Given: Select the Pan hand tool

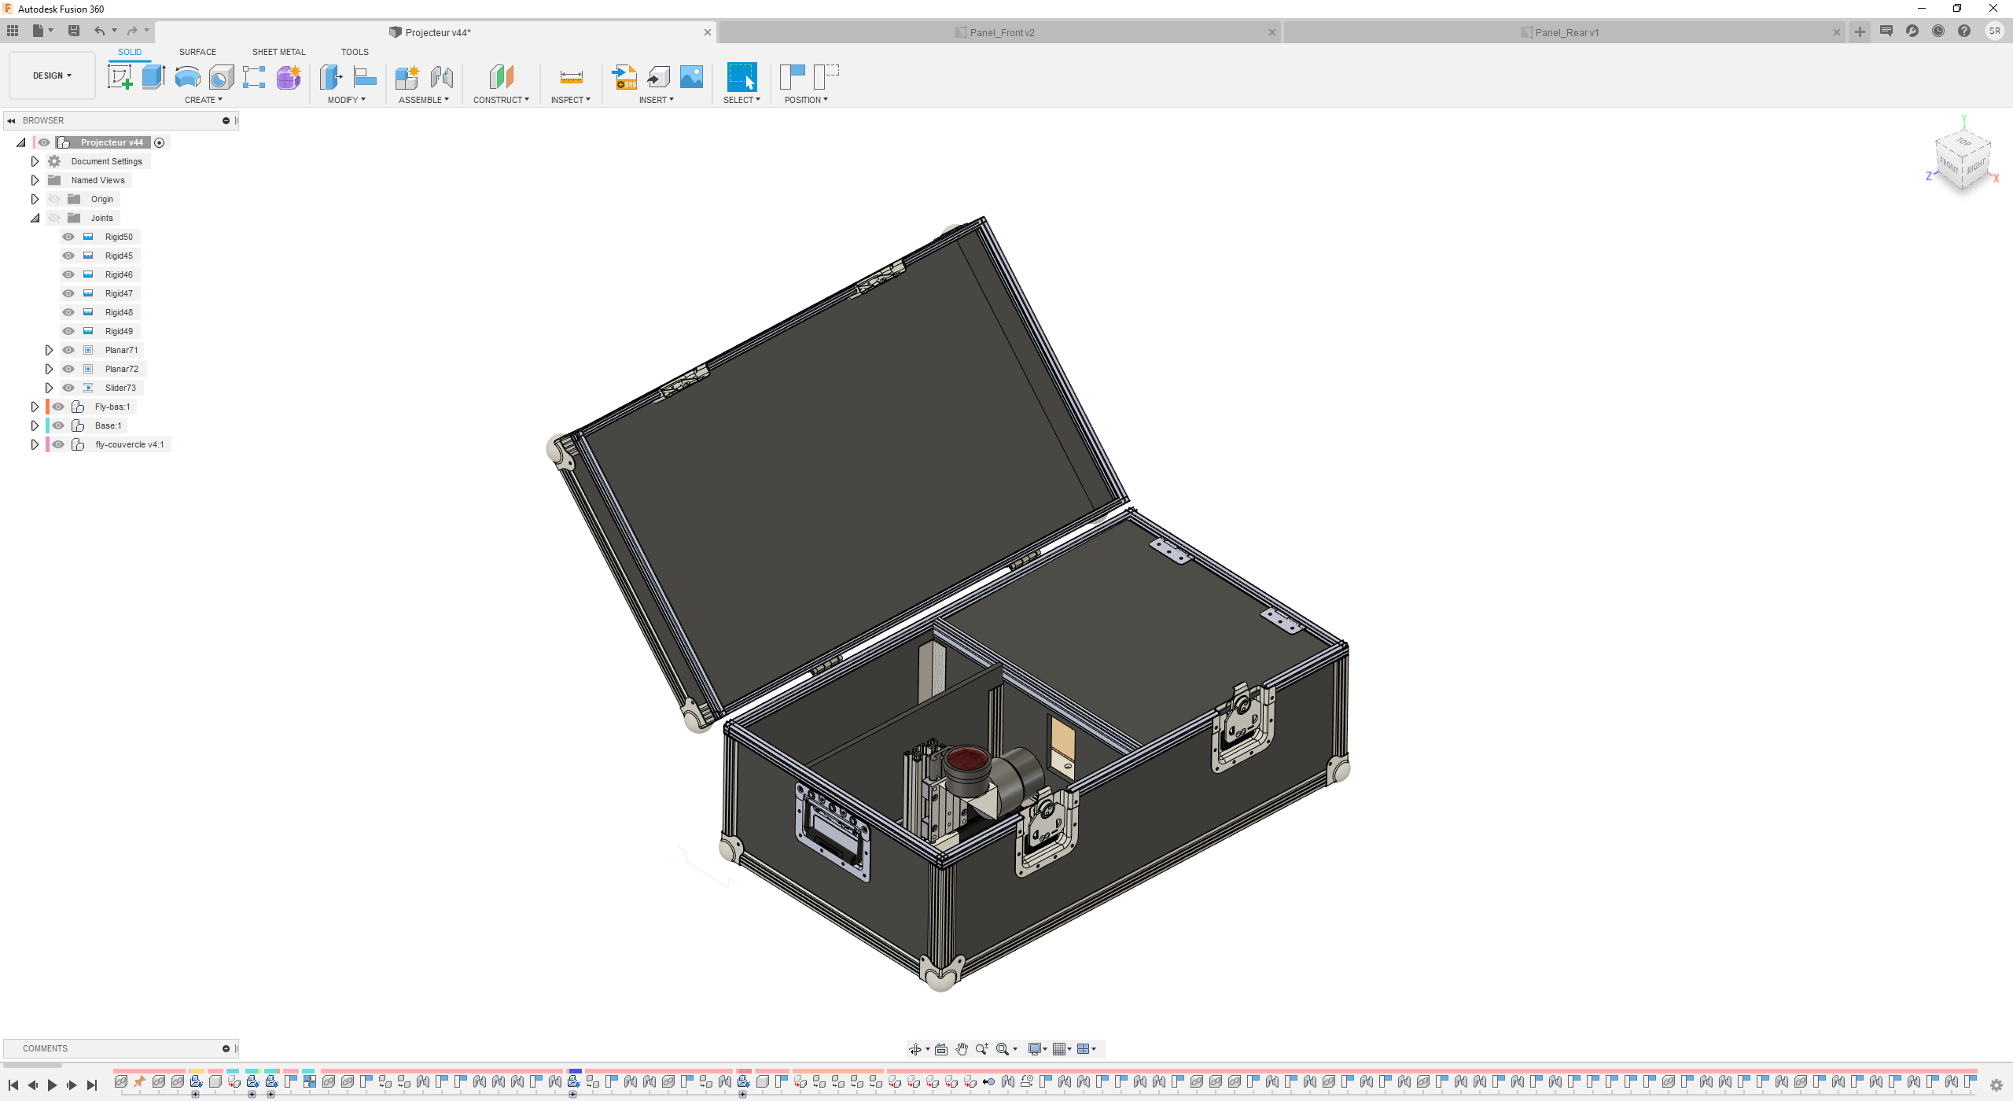Looking at the screenshot, I should (962, 1049).
